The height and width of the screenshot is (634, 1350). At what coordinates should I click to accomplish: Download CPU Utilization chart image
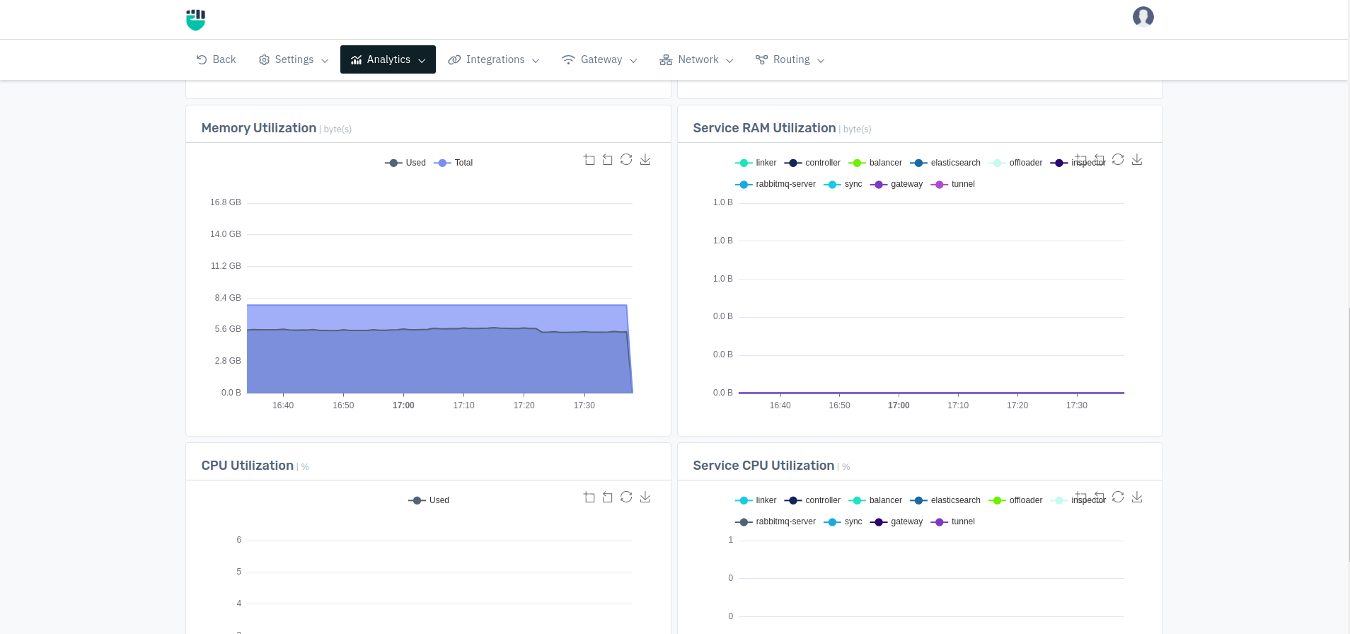645,497
